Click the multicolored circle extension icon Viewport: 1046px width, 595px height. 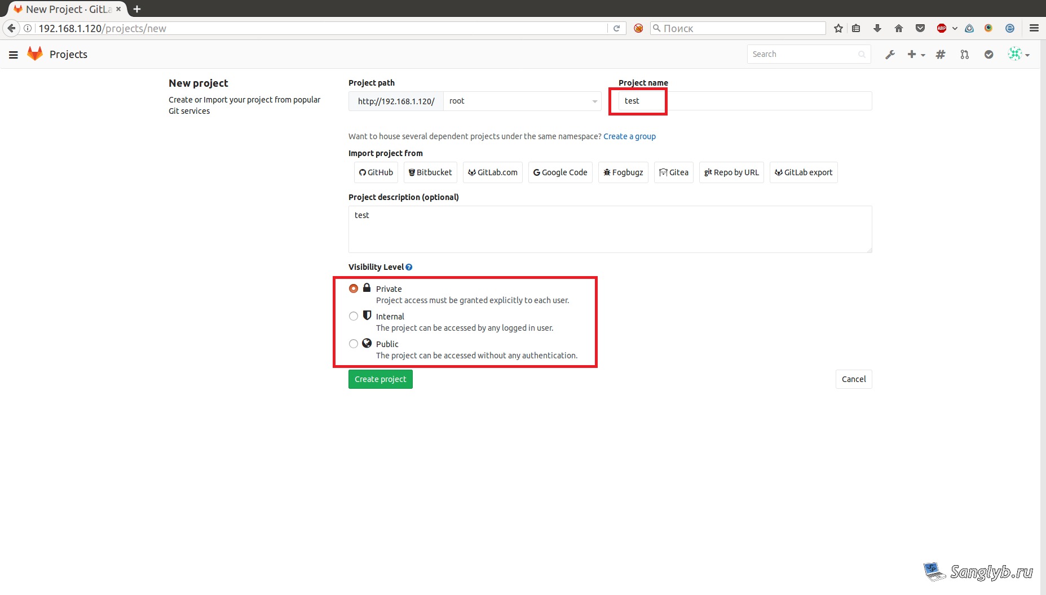pos(988,28)
